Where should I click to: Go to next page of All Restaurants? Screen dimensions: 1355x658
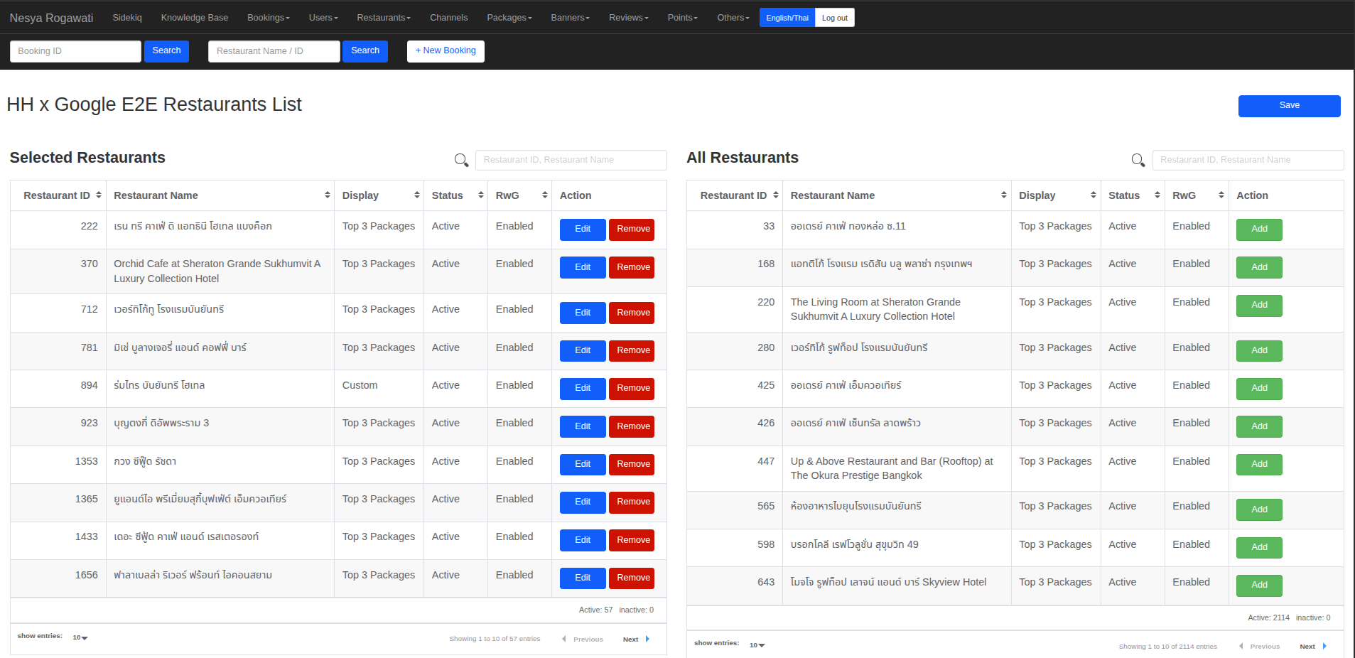[x=1312, y=647]
